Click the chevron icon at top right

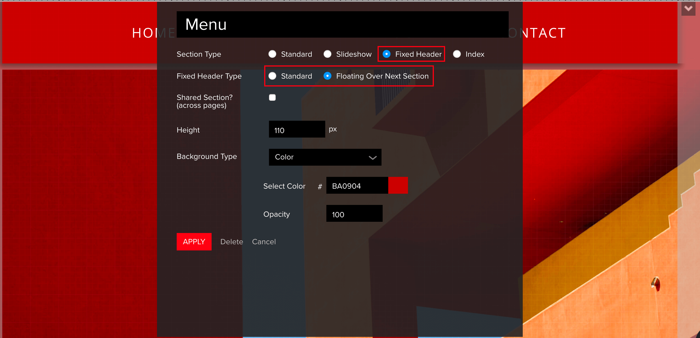pos(688,9)
